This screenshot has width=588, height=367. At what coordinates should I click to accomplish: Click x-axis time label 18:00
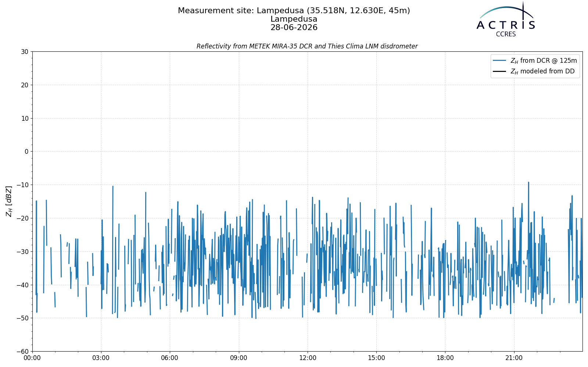pyautogui.click(x=445, y=358)
